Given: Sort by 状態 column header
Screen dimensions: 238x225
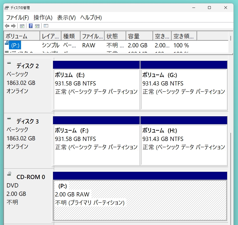Looking at the screenshot, I should click(115, 36).
